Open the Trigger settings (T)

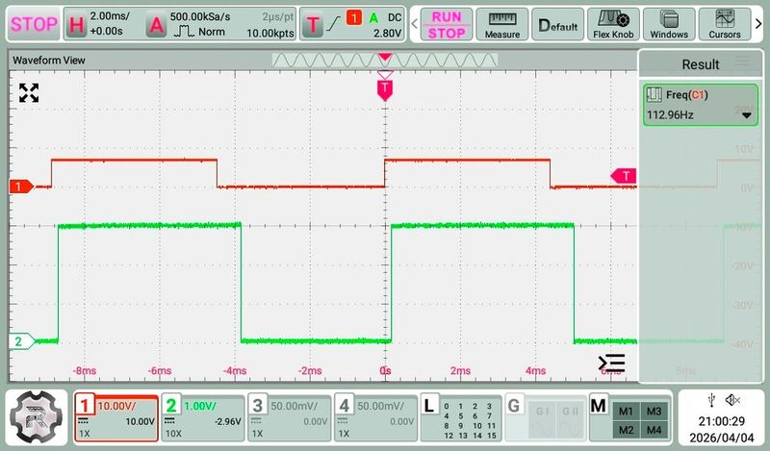click(313, 24)
